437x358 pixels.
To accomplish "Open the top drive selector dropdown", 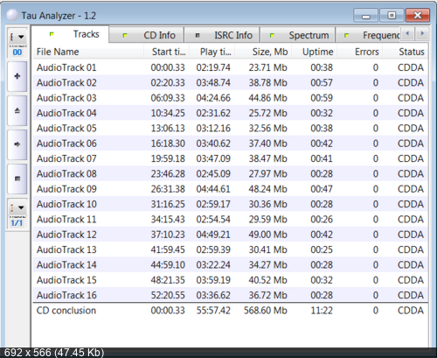I will point(17,37).
